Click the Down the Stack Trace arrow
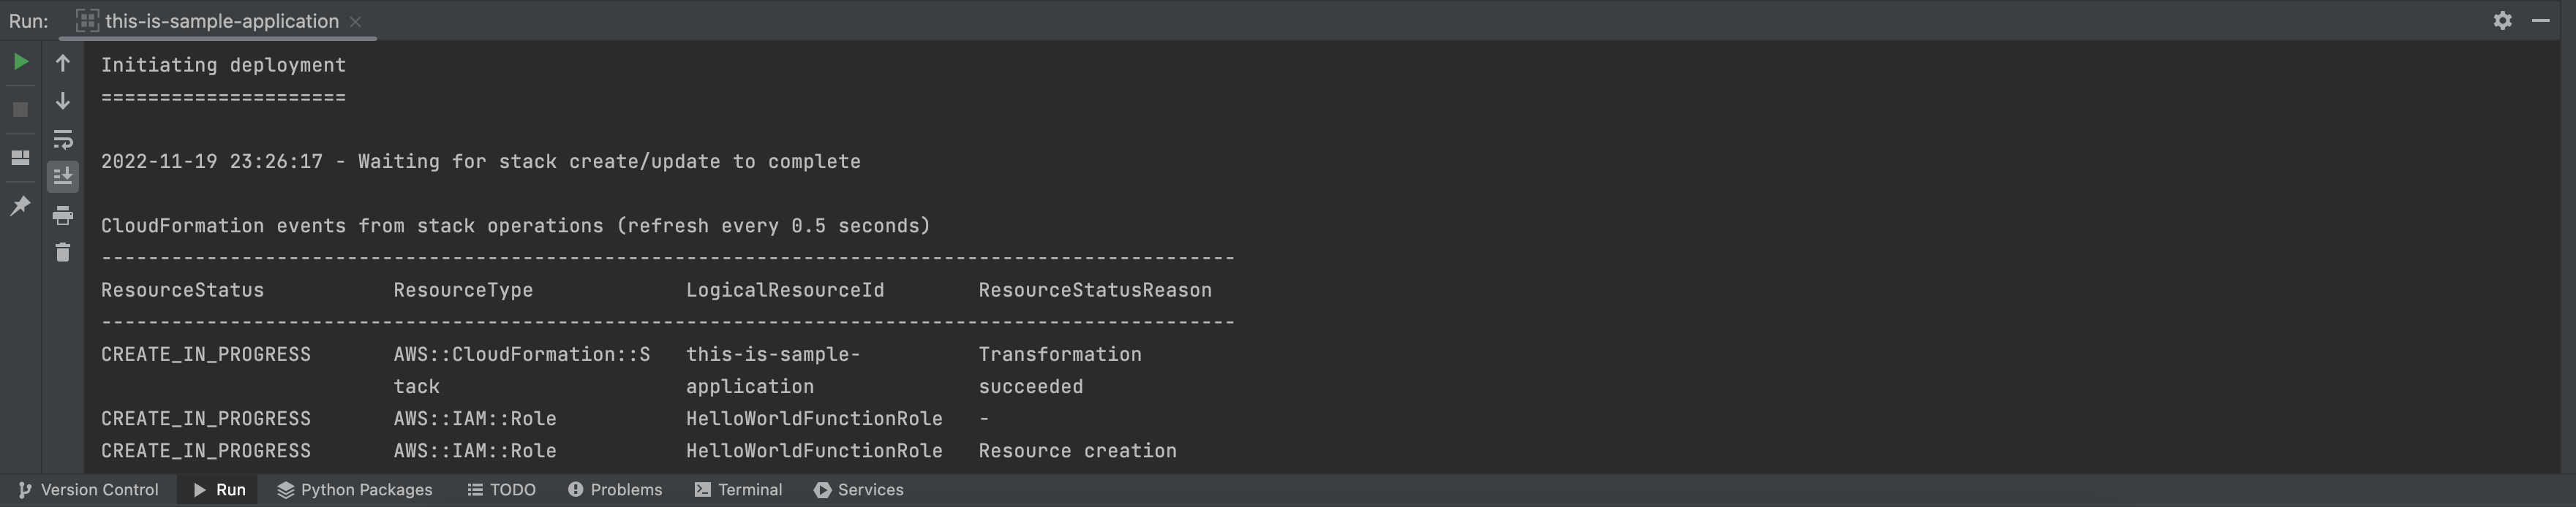Image resolution: width=2576 pixels, height=507 pixels. (63, 101)
